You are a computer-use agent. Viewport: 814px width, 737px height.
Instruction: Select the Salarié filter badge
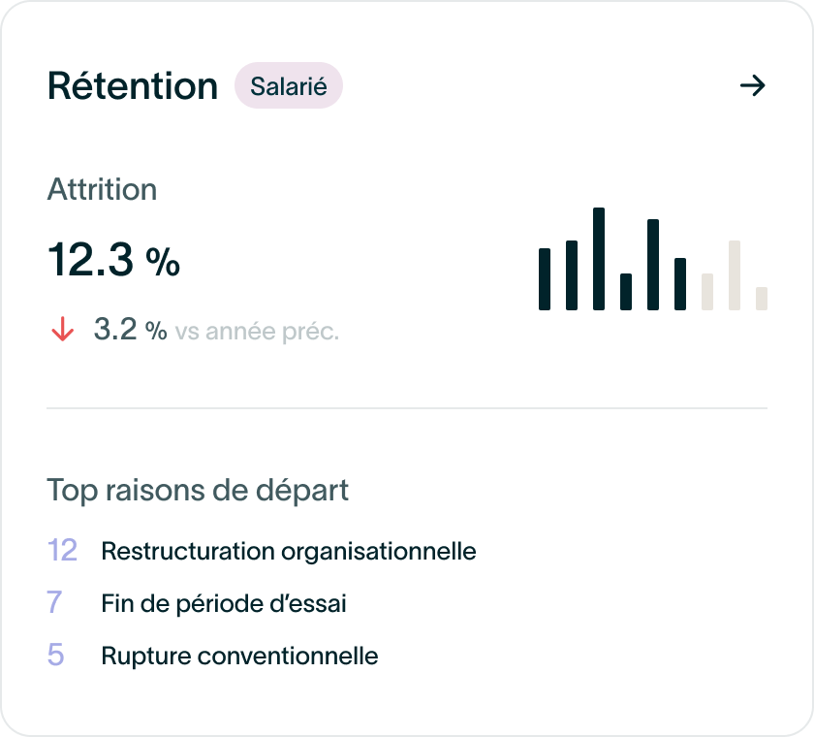point(289,85)
